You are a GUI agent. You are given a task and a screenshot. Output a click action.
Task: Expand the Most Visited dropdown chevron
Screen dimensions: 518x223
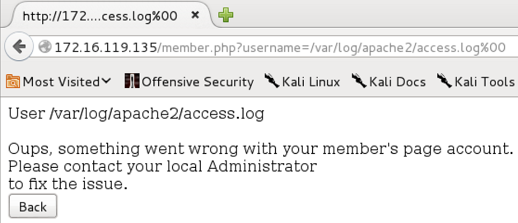coord(106,81)
